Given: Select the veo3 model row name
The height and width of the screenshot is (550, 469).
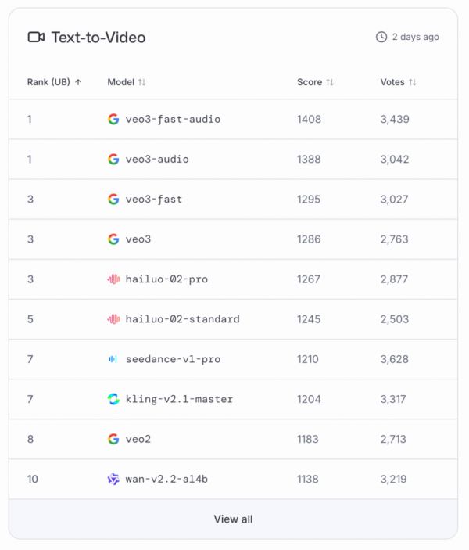Looking at the screenshot, I should tap(138, 239).
